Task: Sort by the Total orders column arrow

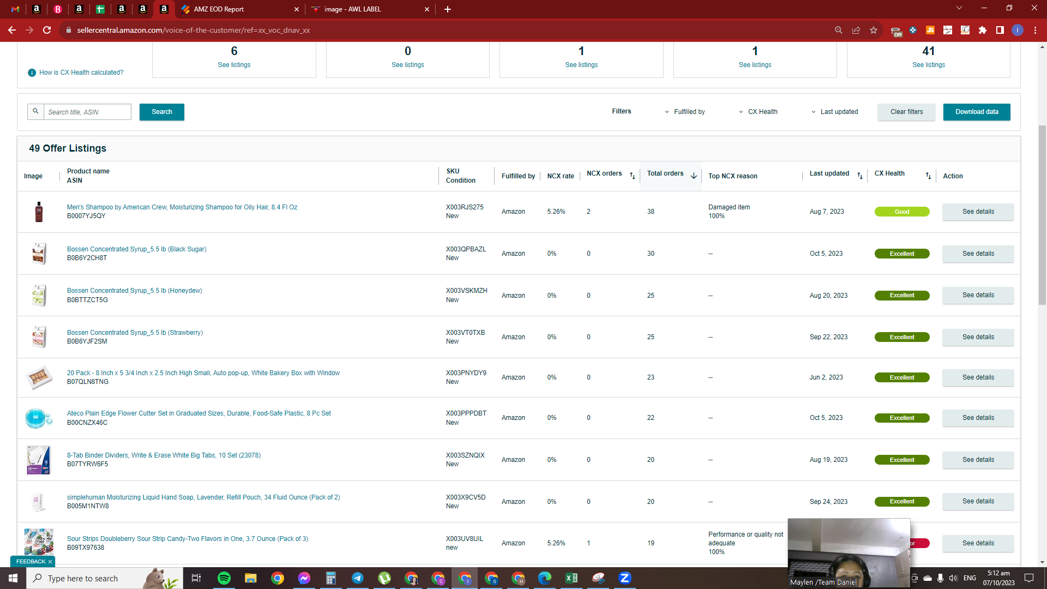Action: [694, 176]
